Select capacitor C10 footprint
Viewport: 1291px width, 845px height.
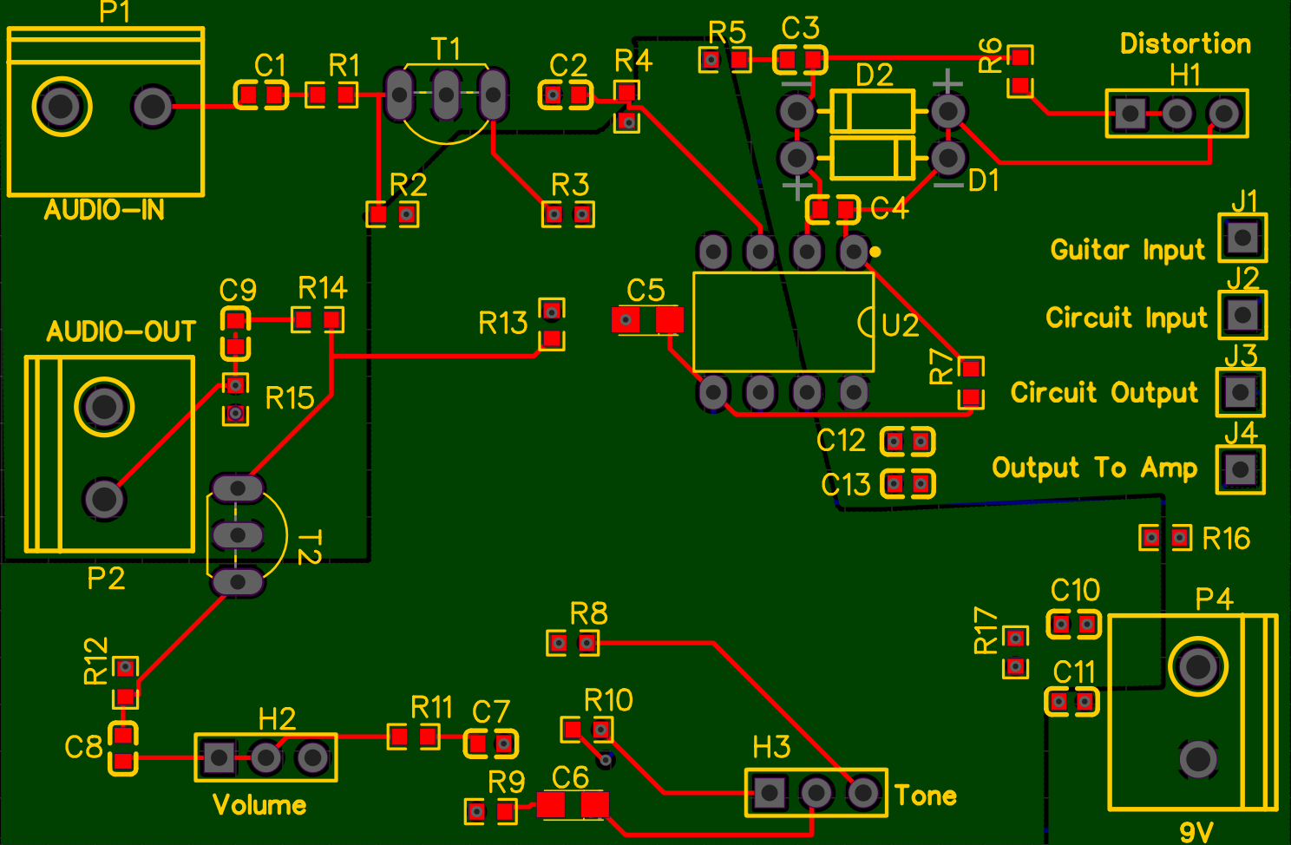(x=1073, y=624)
